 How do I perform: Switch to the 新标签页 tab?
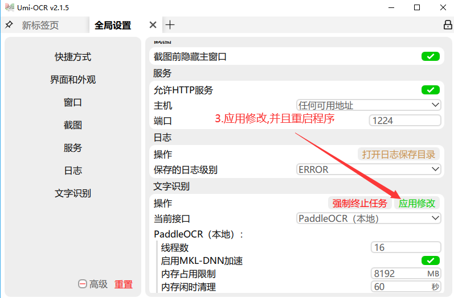40,26
